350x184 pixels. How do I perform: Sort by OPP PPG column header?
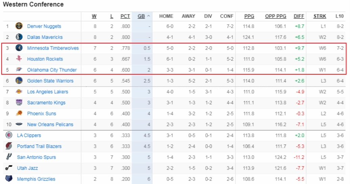tap(275, 16)
